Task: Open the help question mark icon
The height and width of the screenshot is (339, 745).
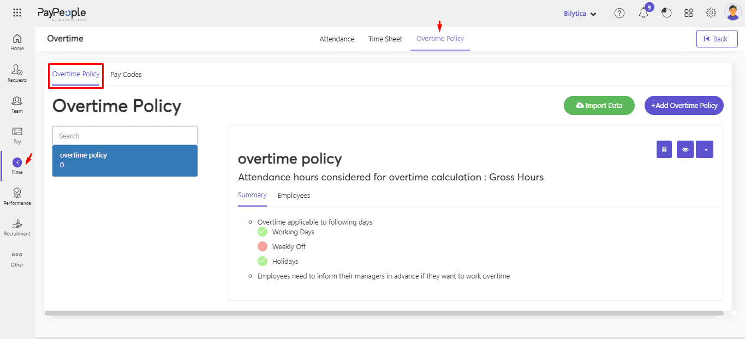Action: tap(619, 14)
